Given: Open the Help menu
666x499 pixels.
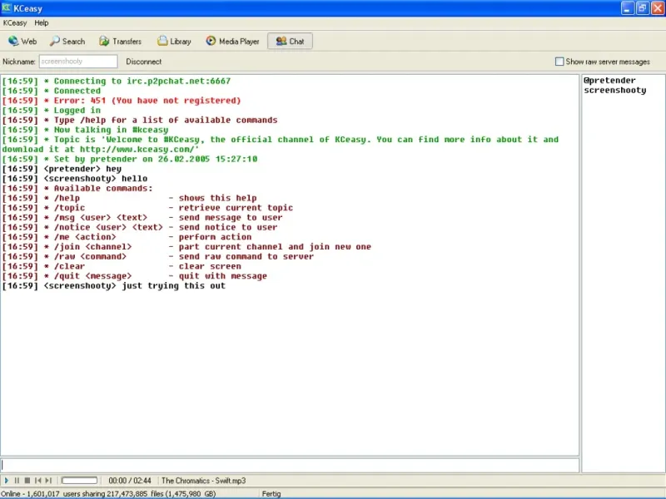Looking at the screenshot, I should click(42, 23).
